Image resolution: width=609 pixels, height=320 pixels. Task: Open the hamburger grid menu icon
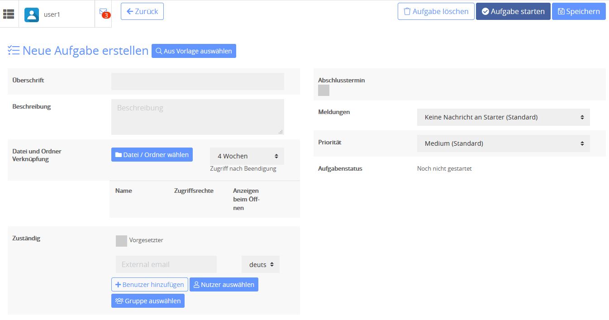coord(9,14)
